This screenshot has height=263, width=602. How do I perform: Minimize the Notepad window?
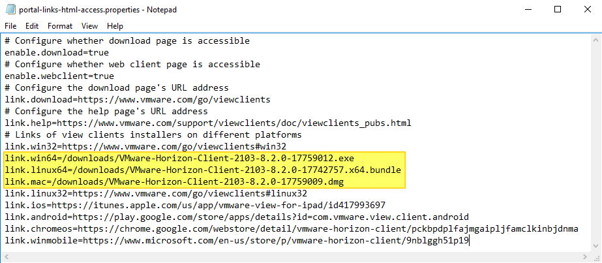[528, 10]
